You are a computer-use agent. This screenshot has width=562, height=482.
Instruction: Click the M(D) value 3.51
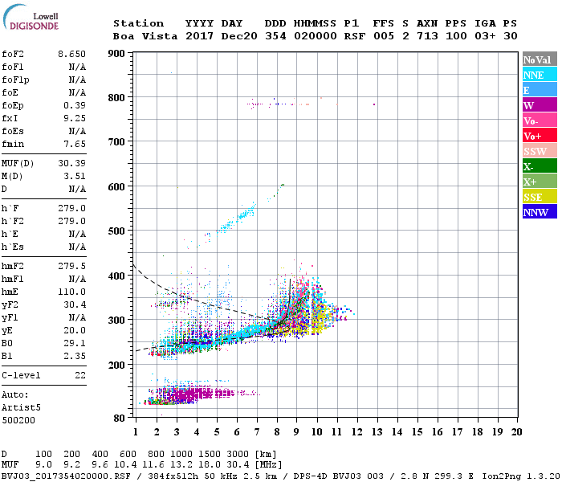point(75,177)
